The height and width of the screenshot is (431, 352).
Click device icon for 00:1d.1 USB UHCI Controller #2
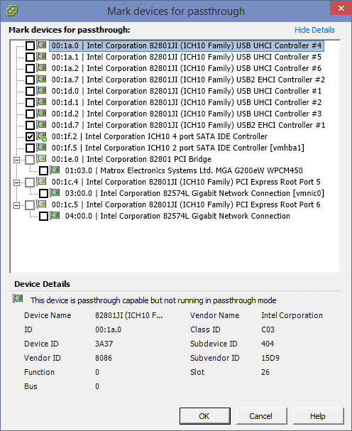[x=41, y=102]
